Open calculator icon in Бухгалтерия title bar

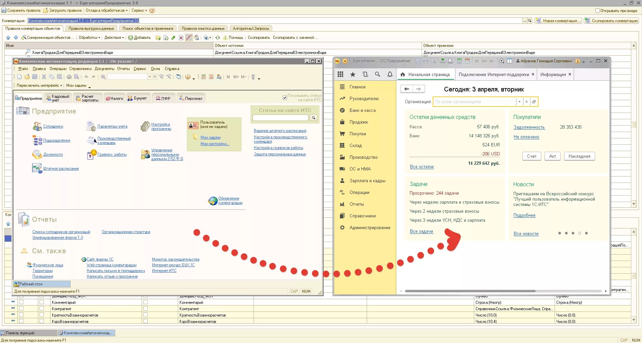[459, 61]
